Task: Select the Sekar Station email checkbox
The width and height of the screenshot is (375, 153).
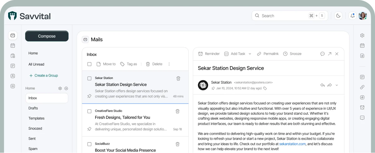Action: click(x=89, y=78)
